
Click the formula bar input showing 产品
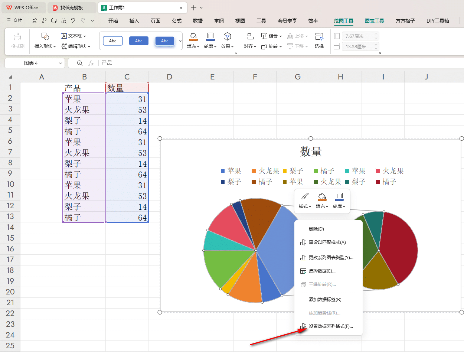(282, 63)
